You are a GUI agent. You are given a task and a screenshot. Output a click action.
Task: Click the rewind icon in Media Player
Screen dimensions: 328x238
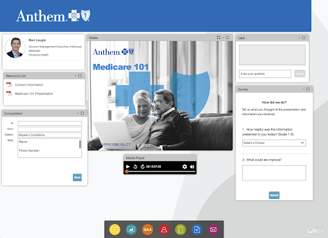pyautogui.click(x=135, y=166)
